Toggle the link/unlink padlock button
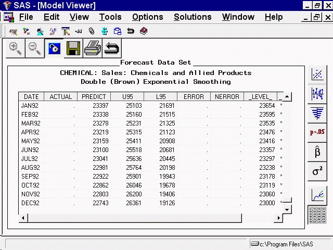333x250 pixels. tap(53, 48)
